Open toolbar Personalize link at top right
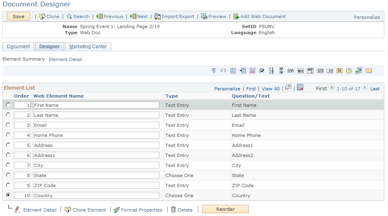 pos(367,17)
